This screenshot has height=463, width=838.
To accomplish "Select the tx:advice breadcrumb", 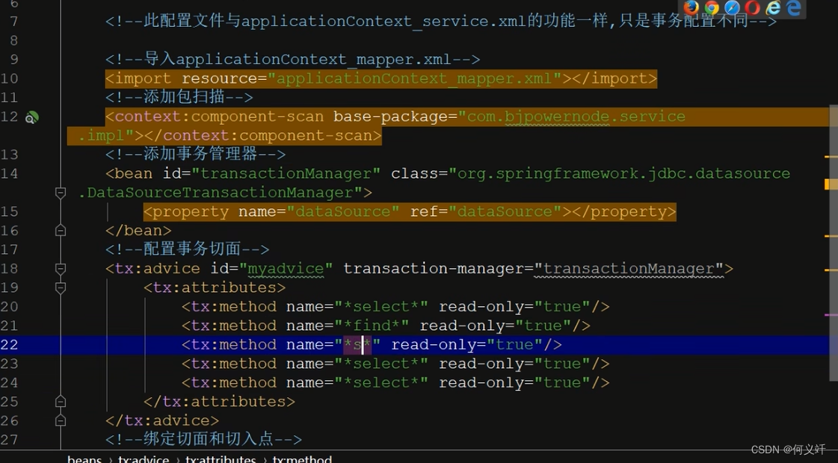I will 144,459.
